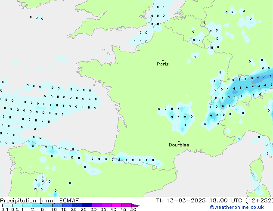273x211 pixels.
Task: Pick the 1–2 mm legend color swatch
Action: pos(27,205)
